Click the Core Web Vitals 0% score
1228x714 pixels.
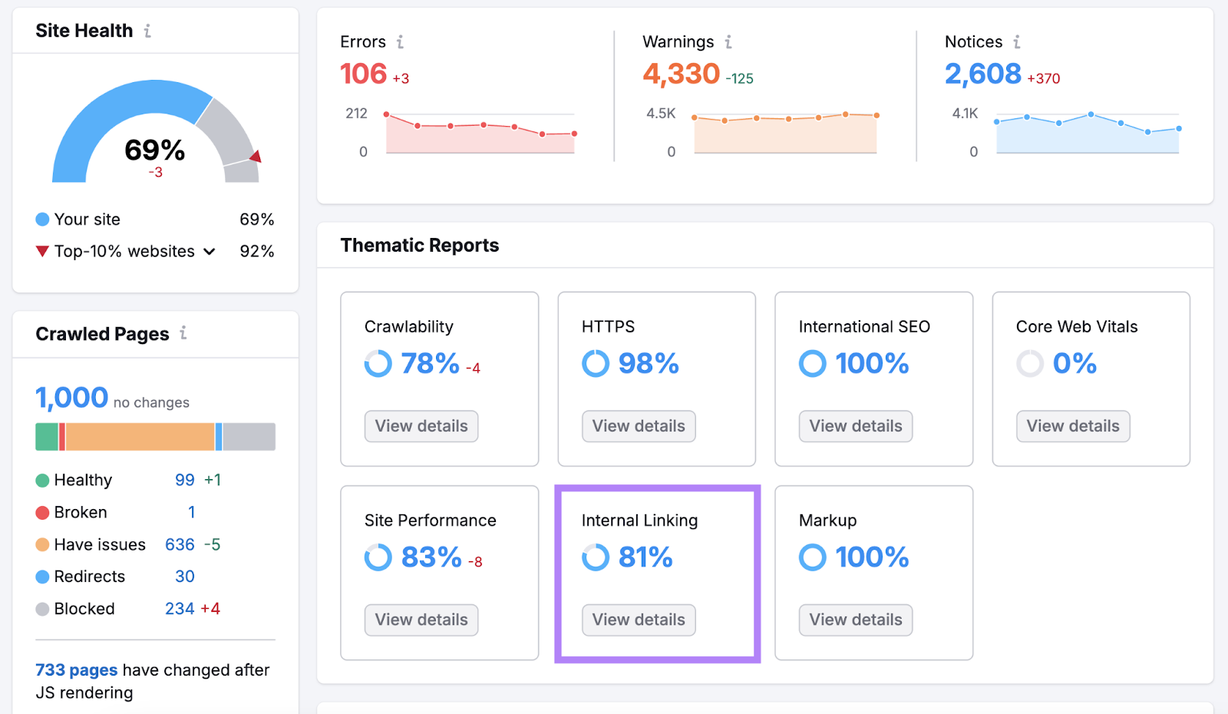click(1074, 364)
